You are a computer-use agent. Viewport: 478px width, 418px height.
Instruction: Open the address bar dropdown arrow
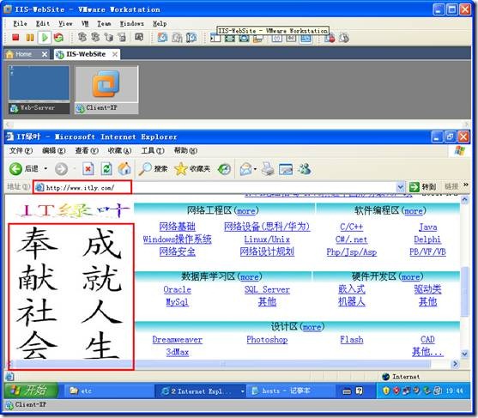tap(400, 186)
